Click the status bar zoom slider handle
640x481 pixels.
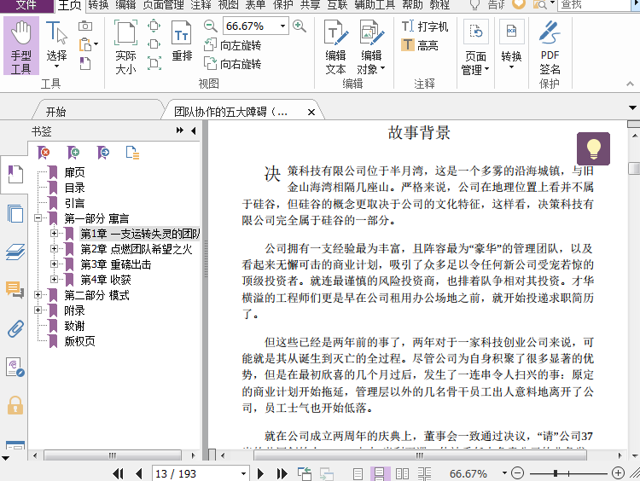(556, 473)
